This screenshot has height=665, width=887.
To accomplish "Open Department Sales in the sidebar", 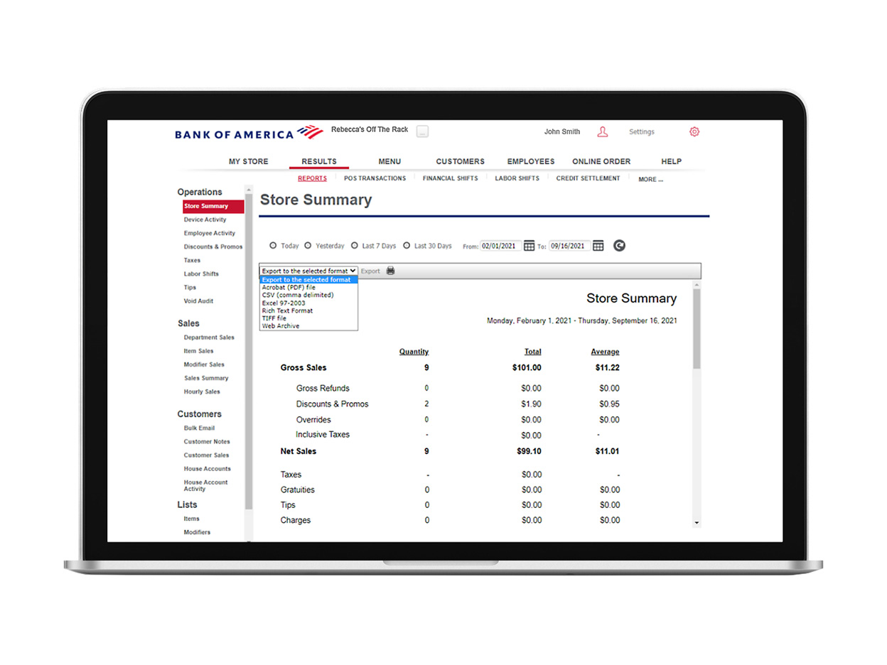I will click(209, 337).
